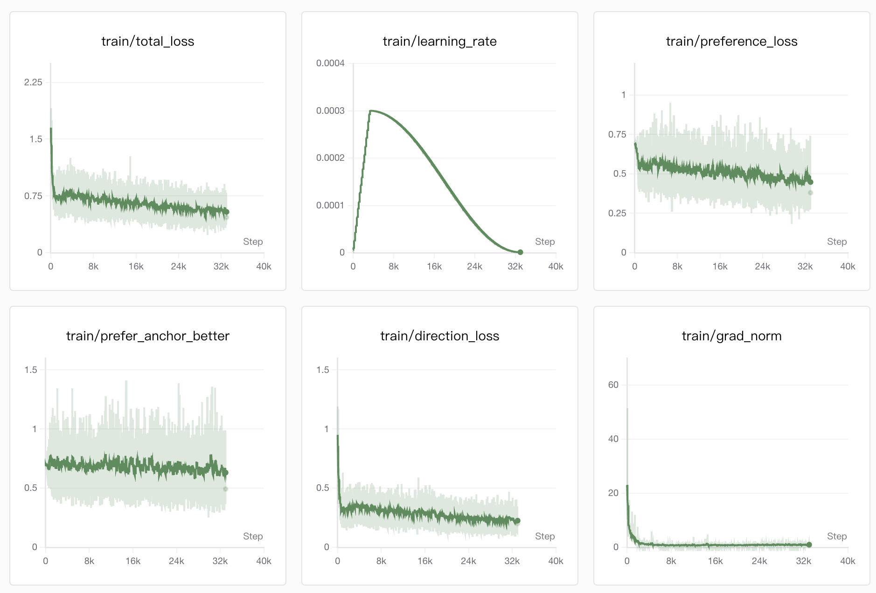This screenshot has width=876, height=593.
Task: Select the last data point on grad_norm curve
Action: point(809,545)
